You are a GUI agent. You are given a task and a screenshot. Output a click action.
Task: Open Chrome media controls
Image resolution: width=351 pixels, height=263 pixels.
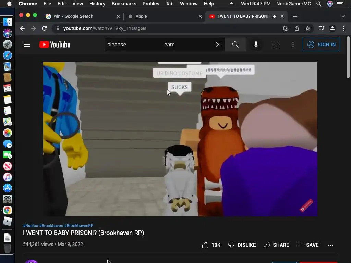click(321, 28)
